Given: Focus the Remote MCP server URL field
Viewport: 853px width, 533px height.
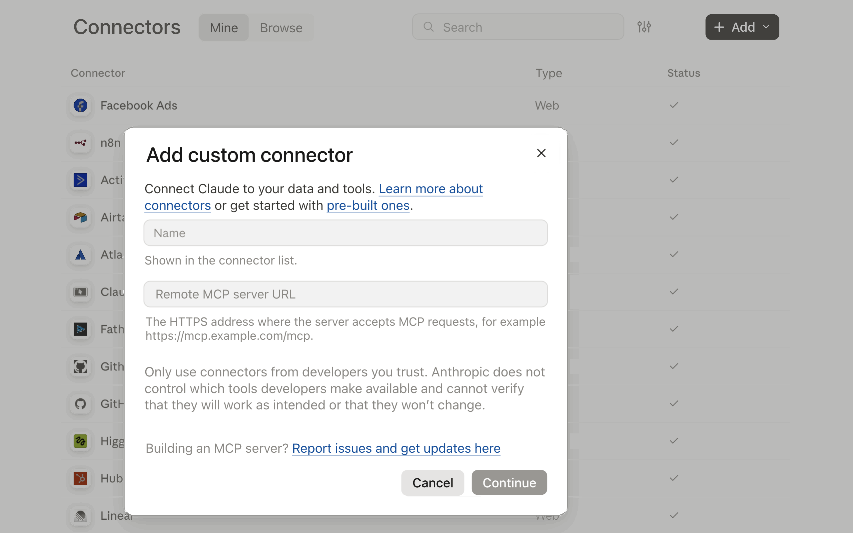Looking at the screenshot, I should point(346,294).
